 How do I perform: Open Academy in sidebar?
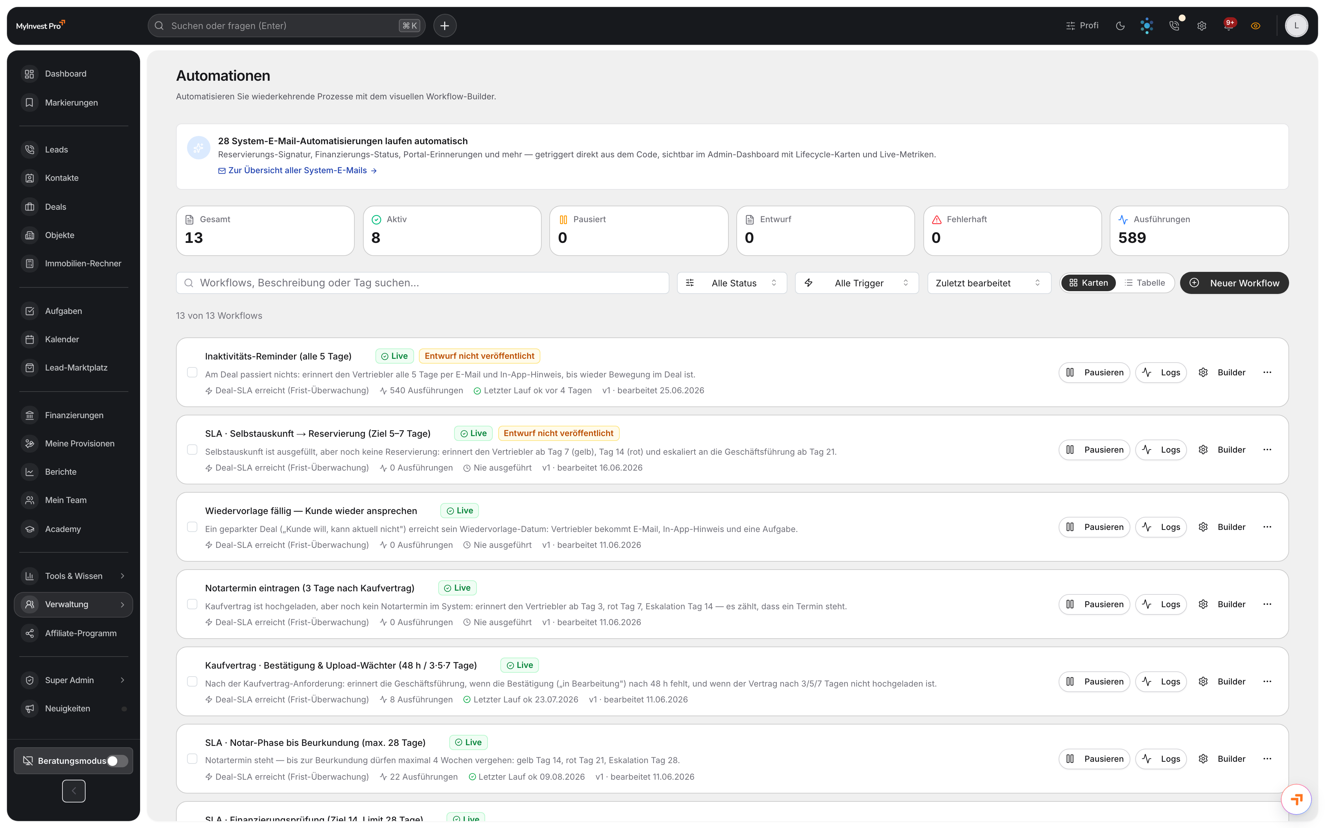[73, 529]
